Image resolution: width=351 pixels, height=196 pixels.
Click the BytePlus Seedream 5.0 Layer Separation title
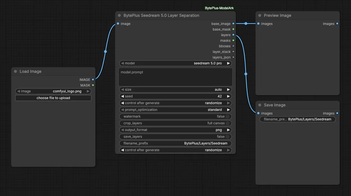click(x=161, y=15)
